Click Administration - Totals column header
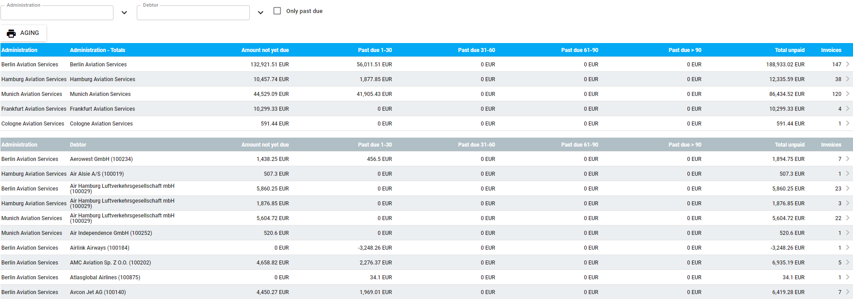The width and height of the screenshot is (853, 299). click(x=97, y=50)
